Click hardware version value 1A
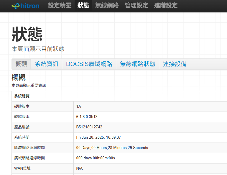 click(79, 107)
